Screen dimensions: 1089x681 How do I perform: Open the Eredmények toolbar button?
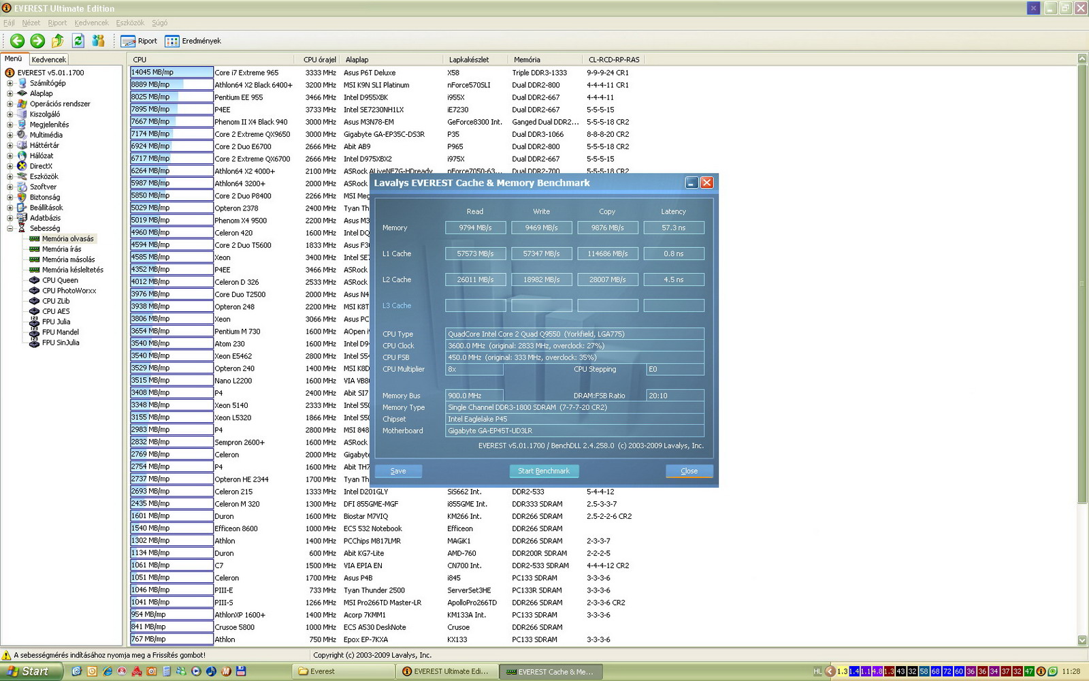(193, 41)
